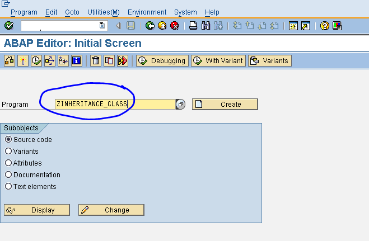Click the Execute clock icon
The image size is (369, 241).
(x=36, y=61)
